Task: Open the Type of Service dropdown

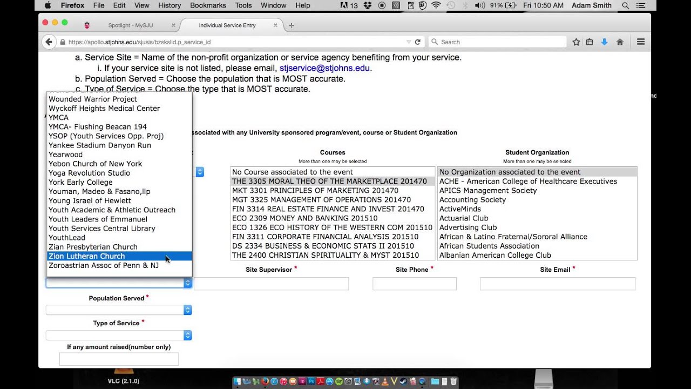Action: click(119, 336)
